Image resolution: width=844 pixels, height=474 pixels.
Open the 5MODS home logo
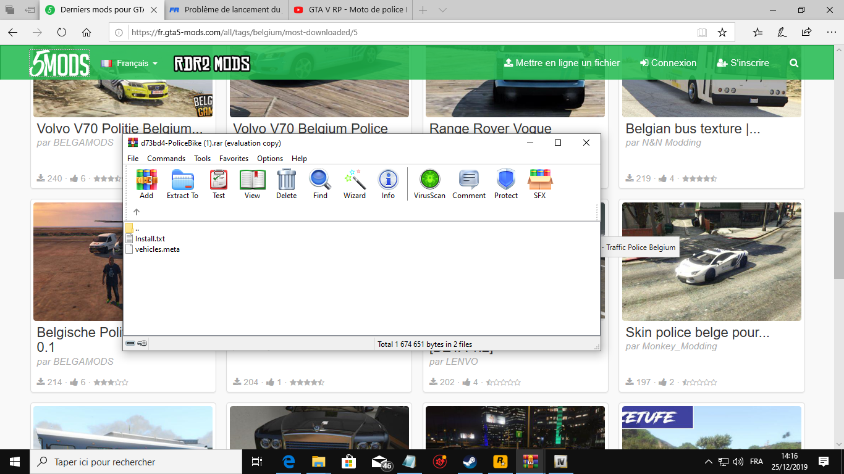(59, 63)
